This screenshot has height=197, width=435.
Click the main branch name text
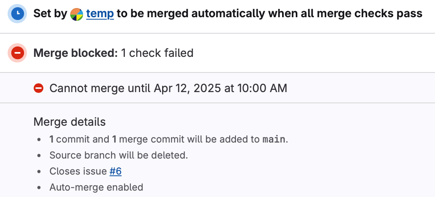coord(274,139)
